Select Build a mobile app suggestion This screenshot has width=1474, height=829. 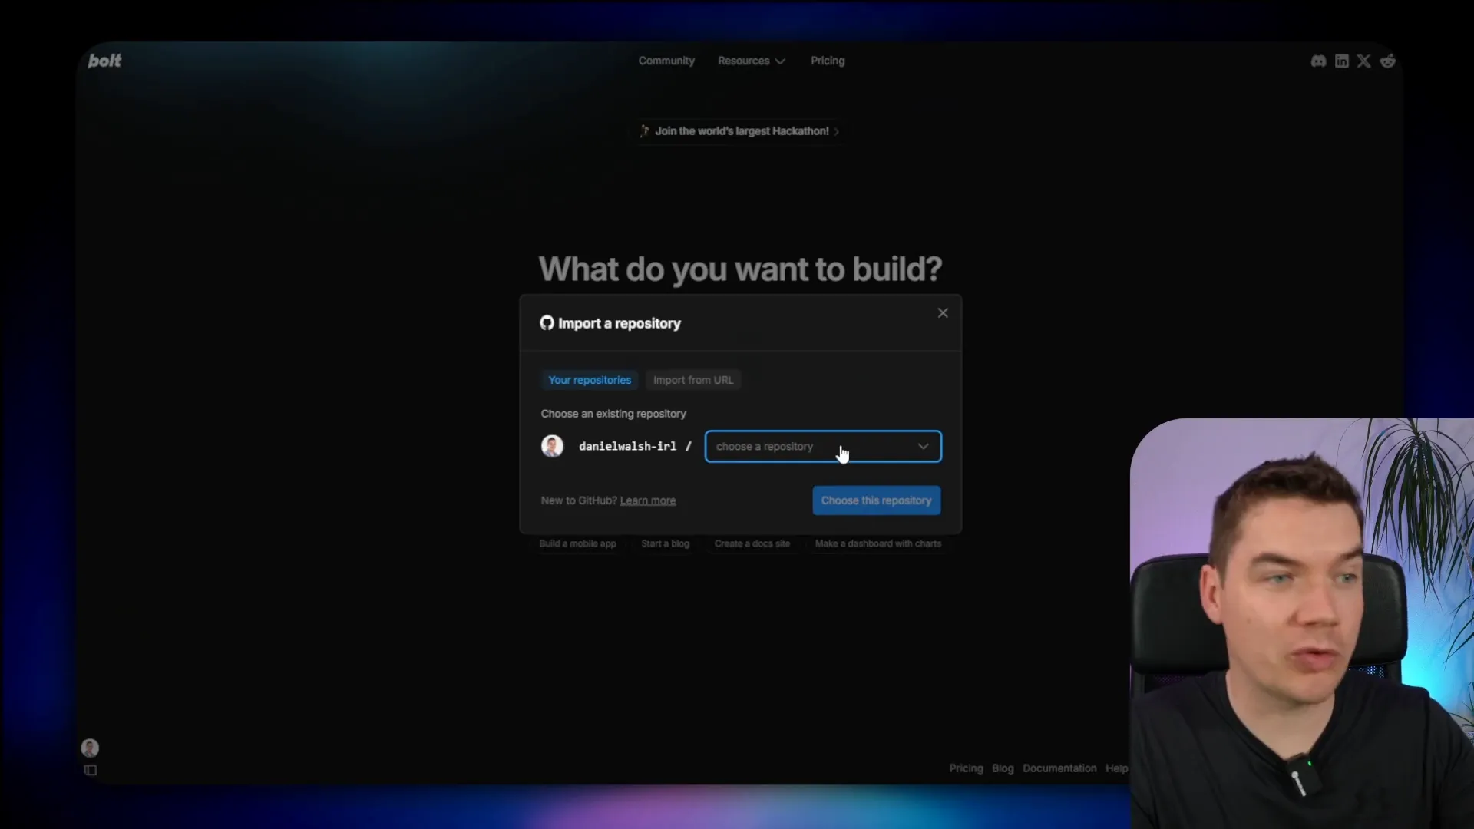point(577,544)
